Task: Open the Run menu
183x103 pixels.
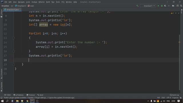Action: point(53,2)
